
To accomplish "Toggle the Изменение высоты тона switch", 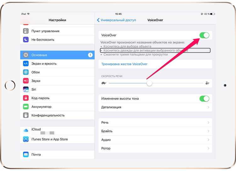I will click(x=205, y=99).
